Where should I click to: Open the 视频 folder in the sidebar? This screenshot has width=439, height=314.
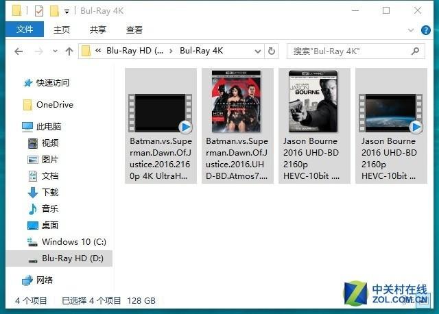tap(50, 143)
